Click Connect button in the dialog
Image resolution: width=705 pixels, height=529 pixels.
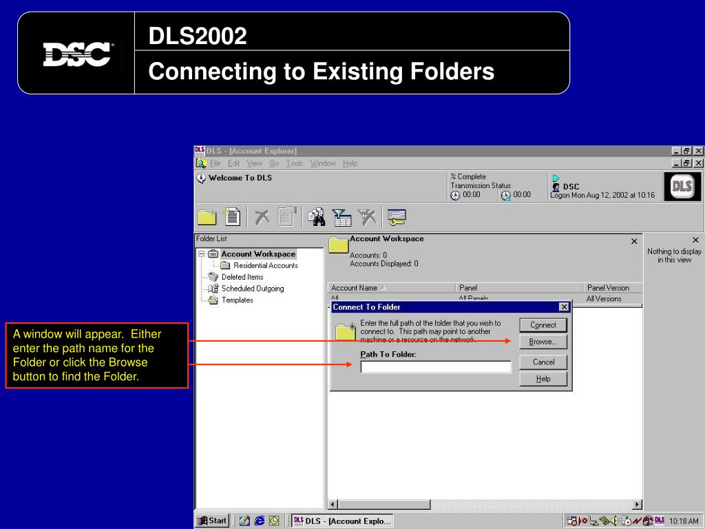pos(543,325)
